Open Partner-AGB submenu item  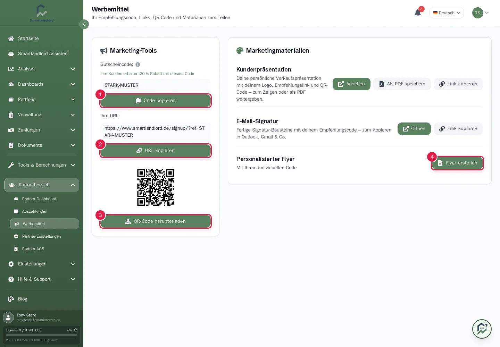[44, 249]
